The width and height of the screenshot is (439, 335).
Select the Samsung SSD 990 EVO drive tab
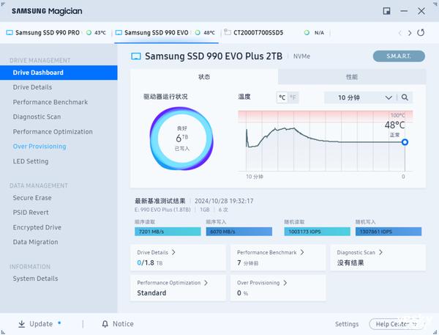(166, 32)
